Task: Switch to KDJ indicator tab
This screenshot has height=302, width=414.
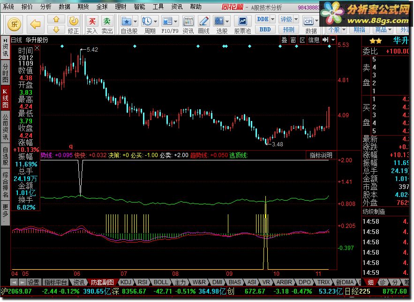Action: point(126,282)
